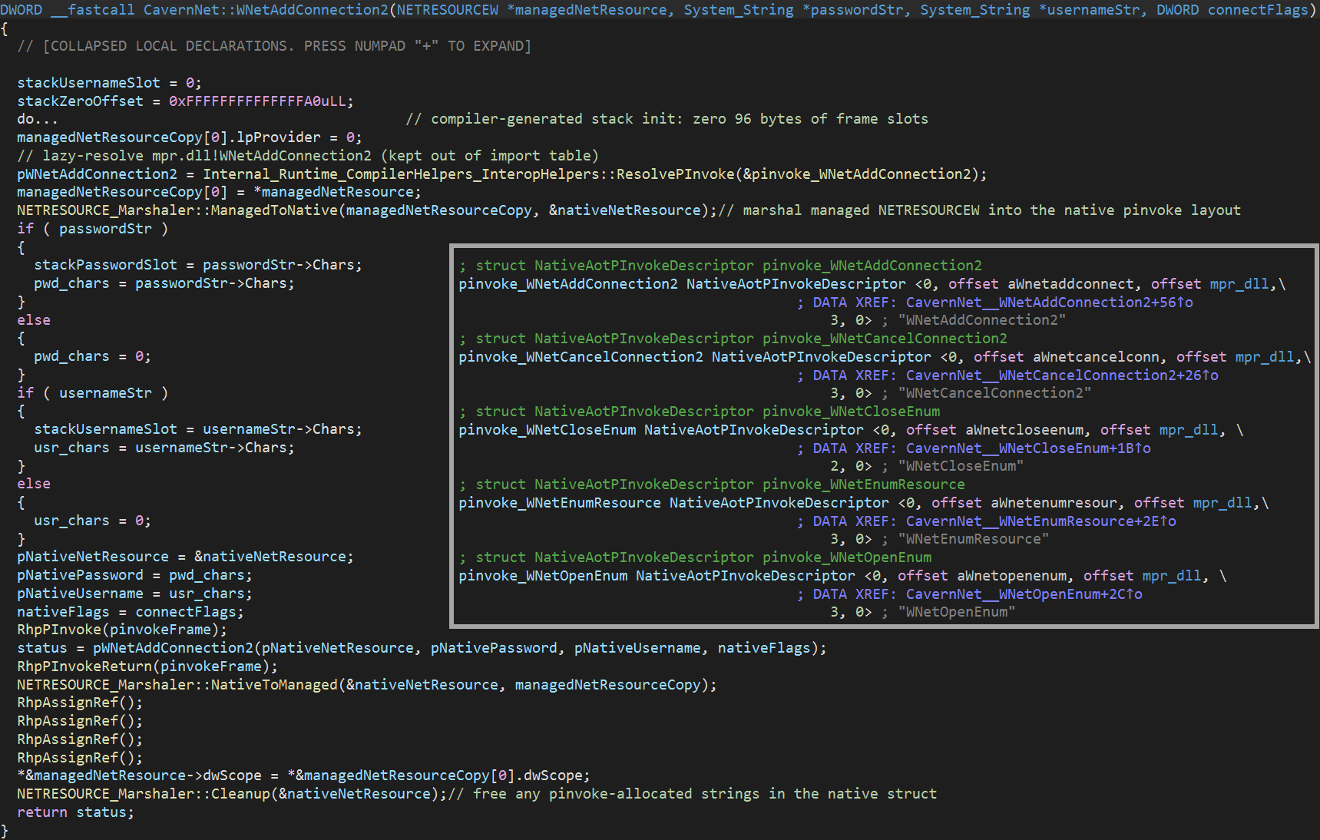This screenshot has height=840, width=1320.
Task: Jump to offset aWnetopenenum
Action: pos(1012,576)
